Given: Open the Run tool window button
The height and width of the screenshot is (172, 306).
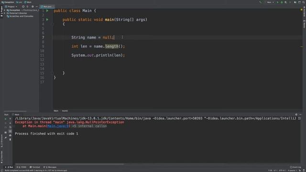Looking at the screenshot, I should [9, 167].
